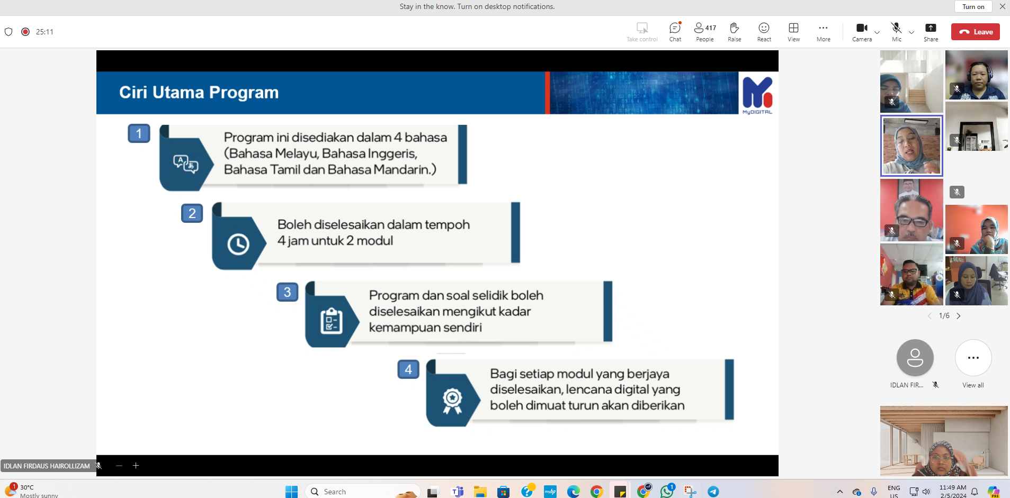The width and height of the screenshot is (1010, 498).
Task: Click the Take control icon
Action: click(x=642, y=32)
